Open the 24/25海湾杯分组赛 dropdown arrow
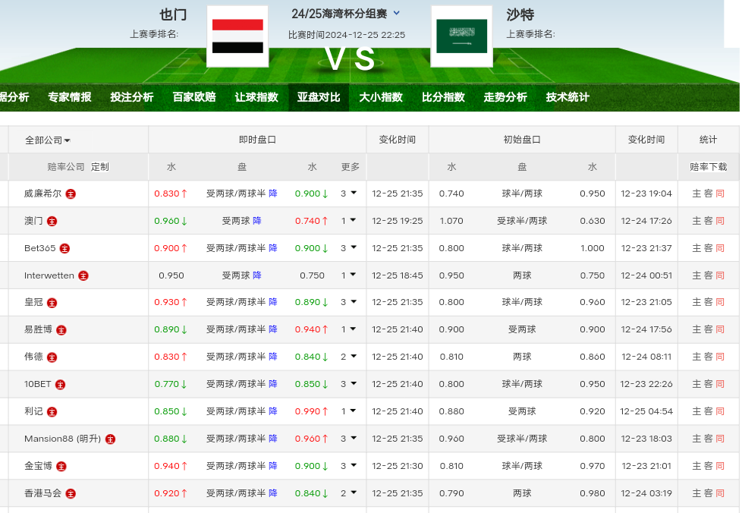Screen dimensions: 742x513 [397, 13]
